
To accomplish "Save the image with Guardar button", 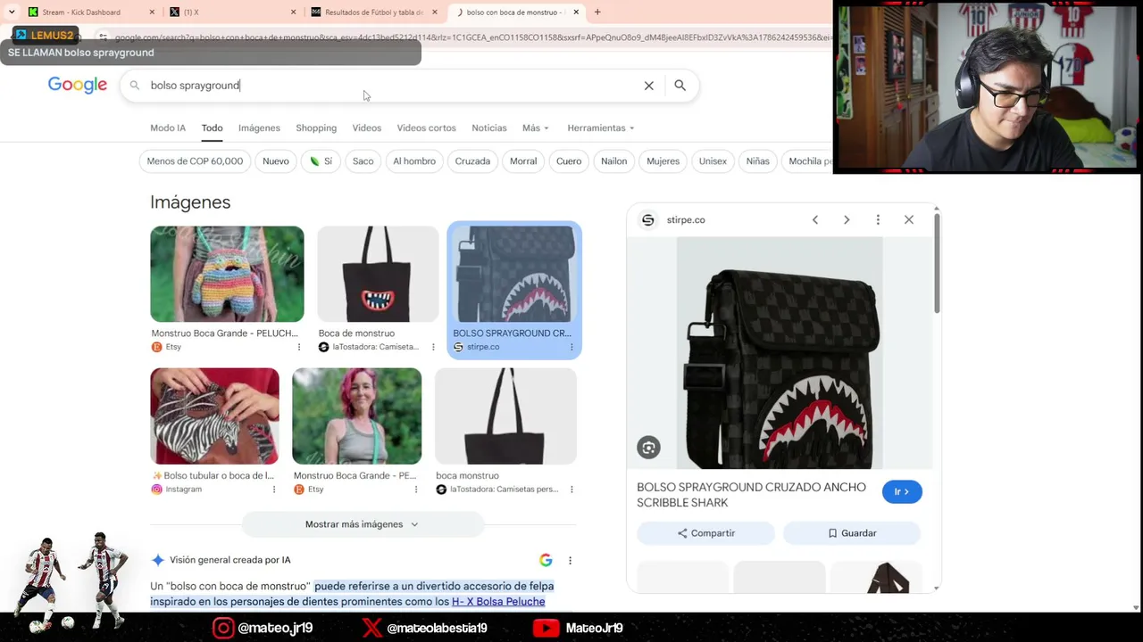I will [852, 533].
